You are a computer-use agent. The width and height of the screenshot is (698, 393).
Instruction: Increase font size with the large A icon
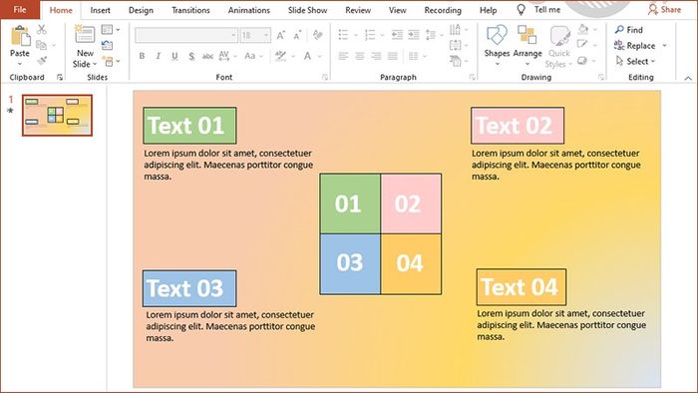(x=280, y=35)
